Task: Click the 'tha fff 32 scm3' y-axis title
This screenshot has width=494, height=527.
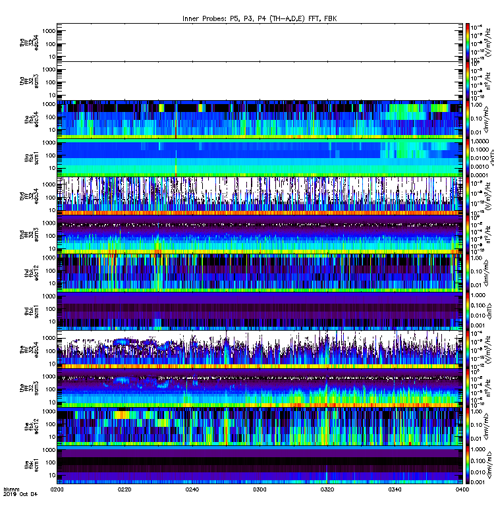Action: coord(29,81)
